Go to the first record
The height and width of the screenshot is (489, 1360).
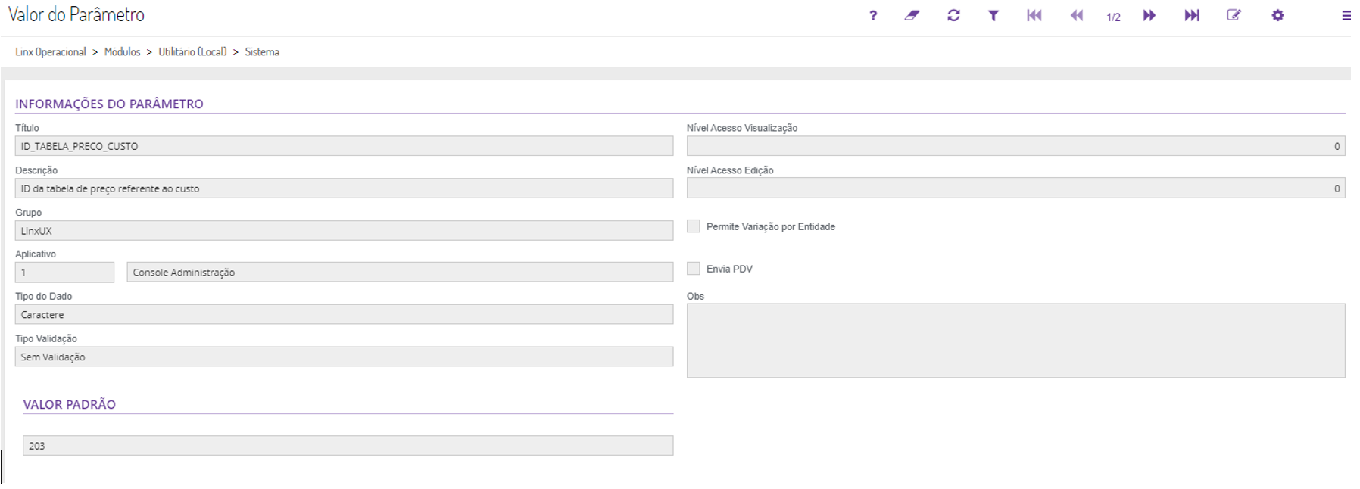click(x=1034, y=15)
